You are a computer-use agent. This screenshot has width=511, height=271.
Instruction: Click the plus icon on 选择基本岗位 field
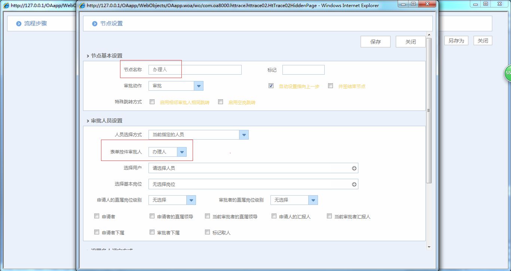(x=354, y=184)
